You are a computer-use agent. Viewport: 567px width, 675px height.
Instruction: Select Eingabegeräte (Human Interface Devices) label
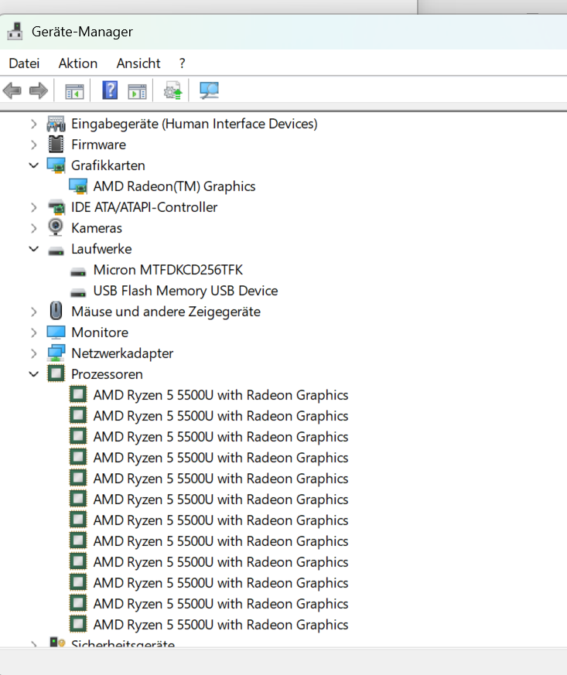point(194,124)
